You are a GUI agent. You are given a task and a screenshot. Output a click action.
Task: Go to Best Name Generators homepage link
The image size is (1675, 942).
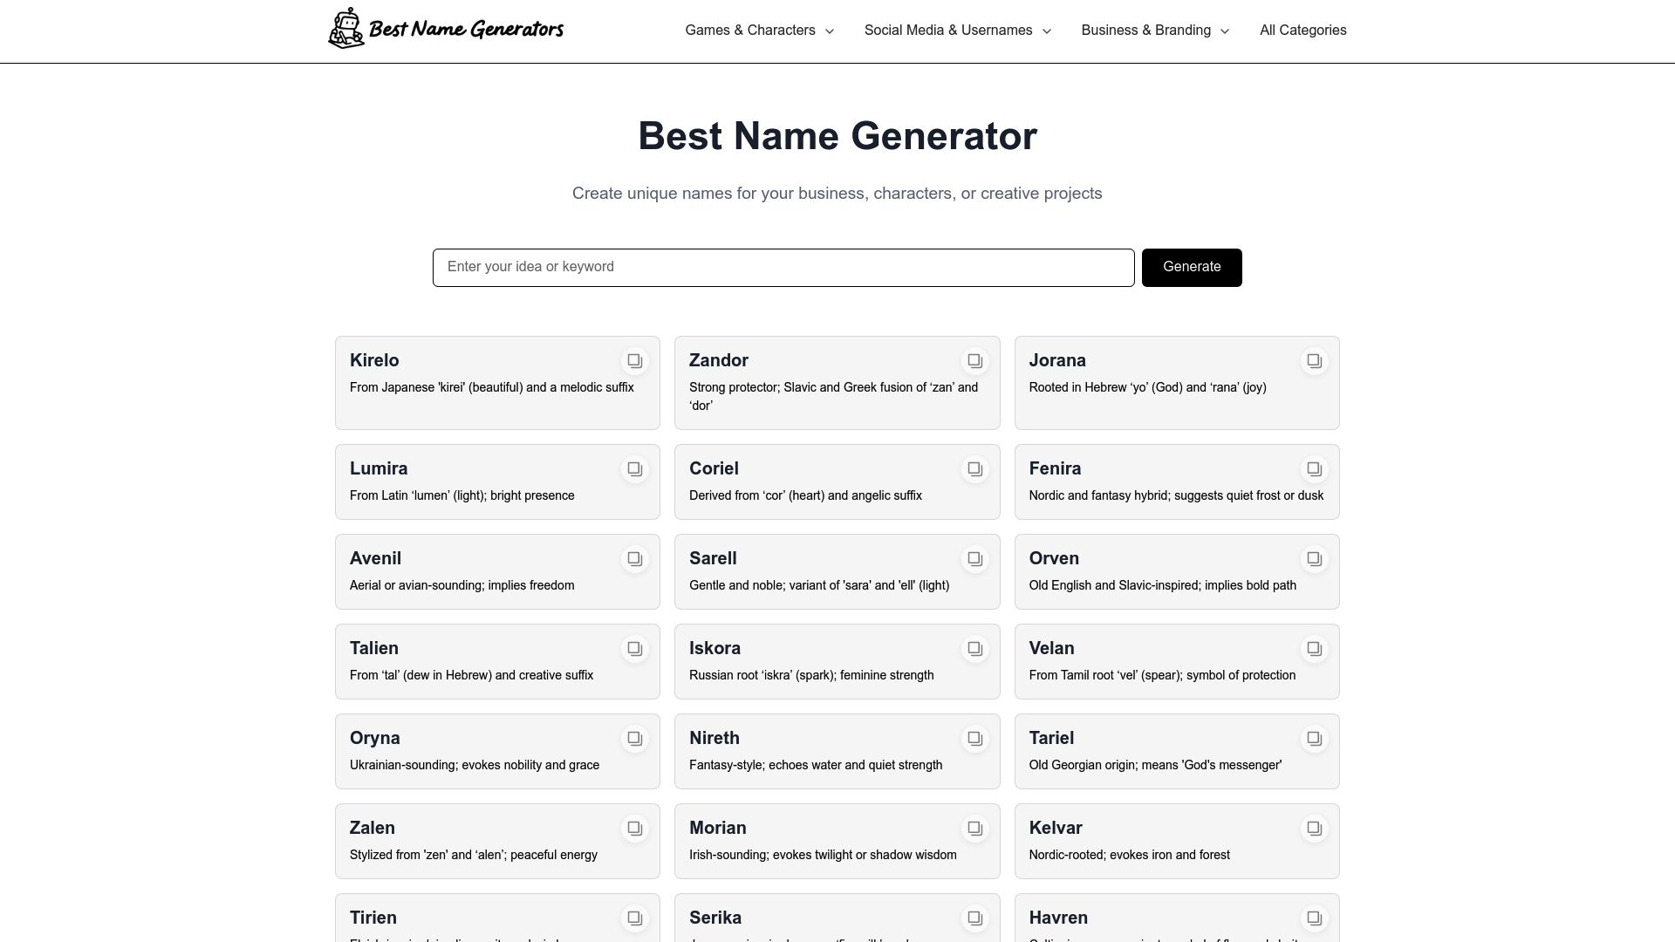pyautogui.click(x=446, y=28)
